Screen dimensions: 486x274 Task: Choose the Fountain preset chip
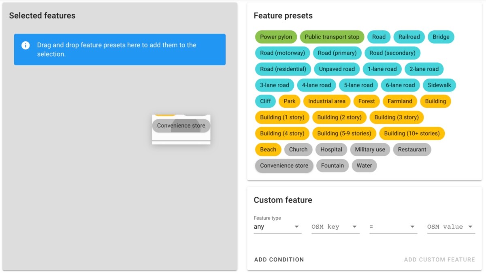332,166
